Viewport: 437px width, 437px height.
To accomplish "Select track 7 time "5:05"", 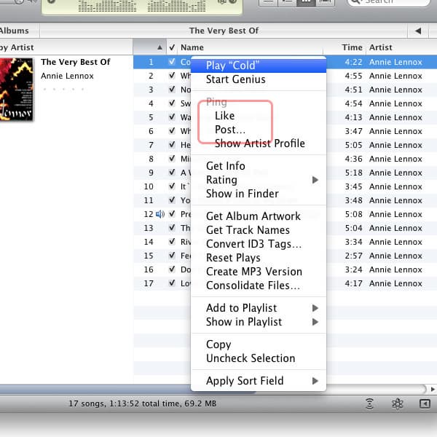I will [353, 145].
